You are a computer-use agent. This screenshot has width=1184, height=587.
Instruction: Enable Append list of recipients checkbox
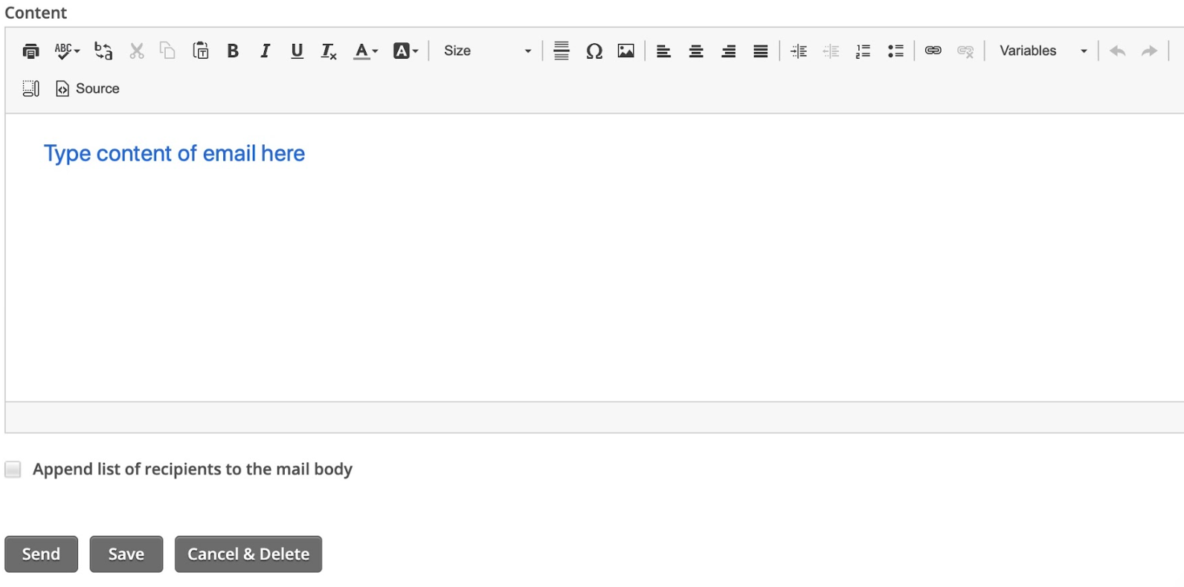point(13,469)
